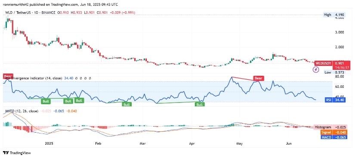Click the 2.000 price axis level
Viewport: 355px width, 158px height.
340,47
